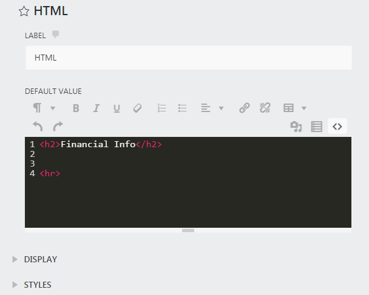Click the Bold formatting icon
The width and height of the screenshot is (369, 295).
click(76, 108)
